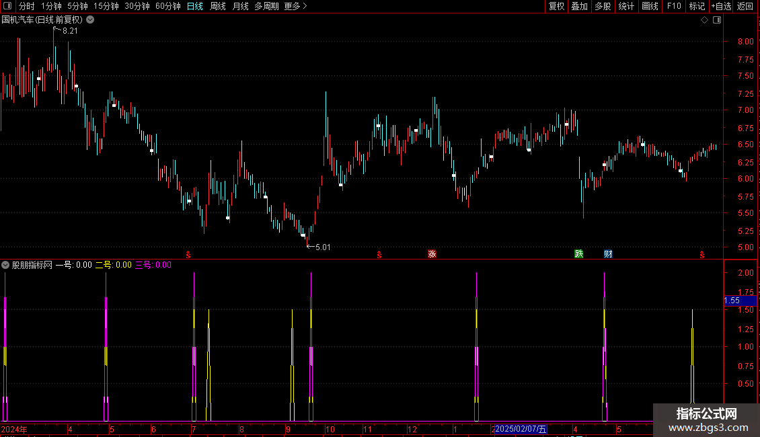Switch to 分时 chart period

pos(27,6)
